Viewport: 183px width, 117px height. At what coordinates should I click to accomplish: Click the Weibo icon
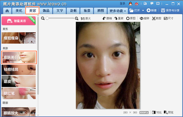137,4
